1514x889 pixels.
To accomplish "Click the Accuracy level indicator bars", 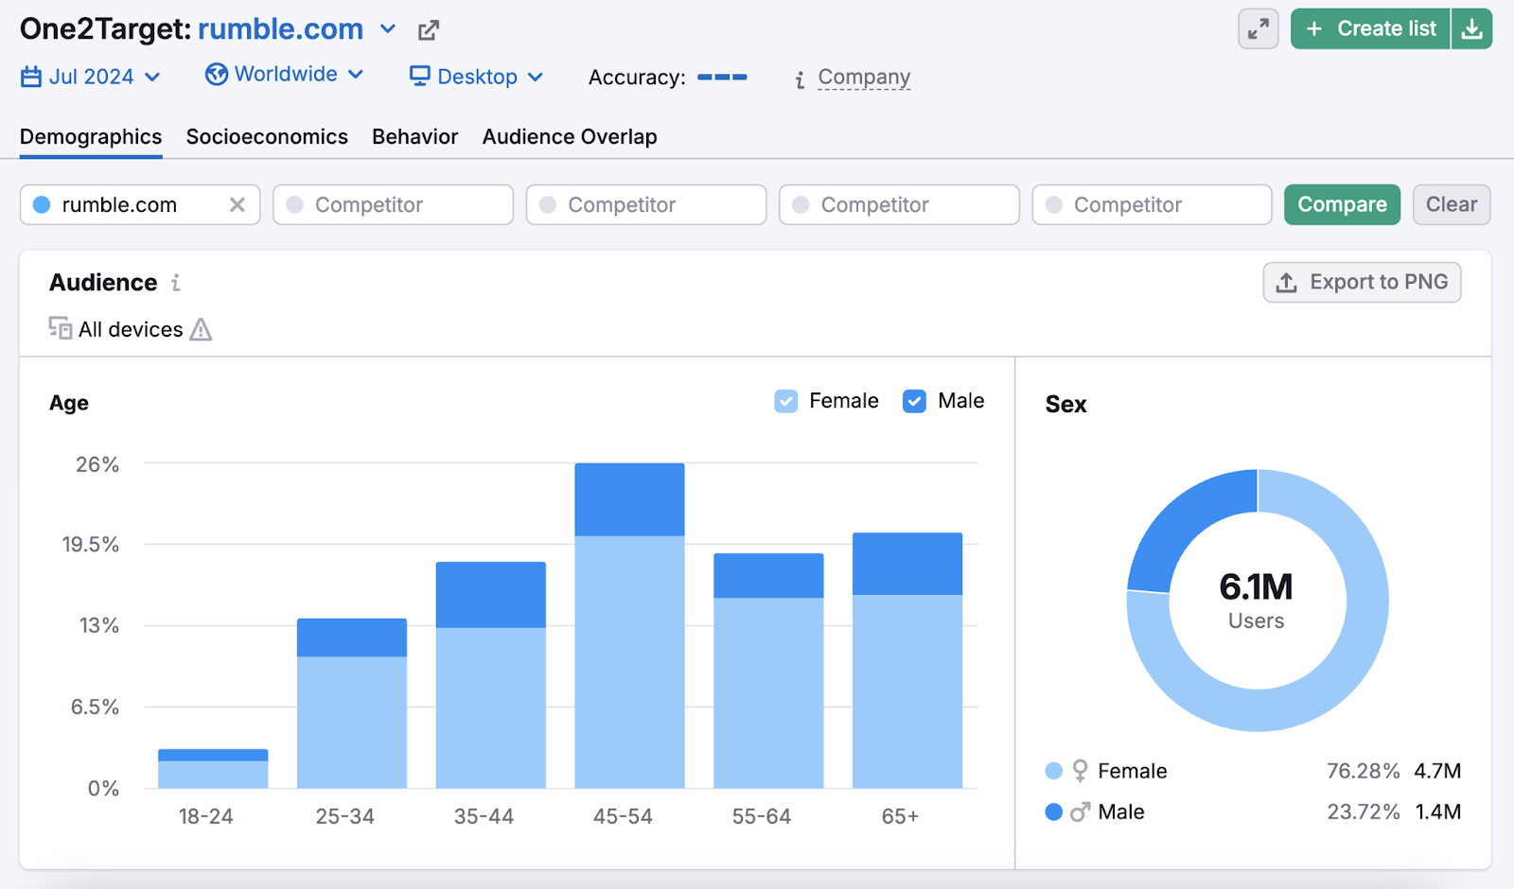I will tap(722, 77).
